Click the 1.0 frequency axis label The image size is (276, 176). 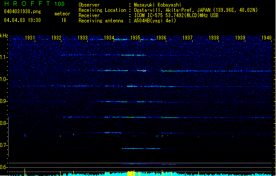(3, 79)
